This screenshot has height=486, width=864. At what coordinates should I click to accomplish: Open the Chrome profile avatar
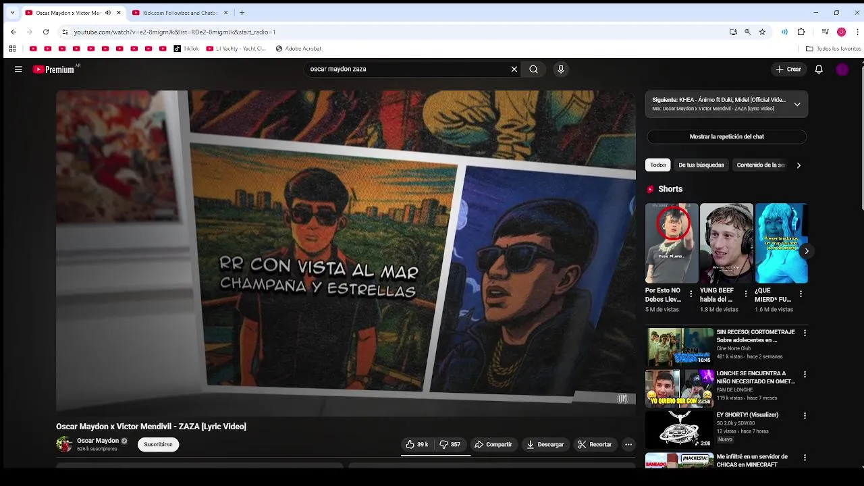(x=841, y=32)
